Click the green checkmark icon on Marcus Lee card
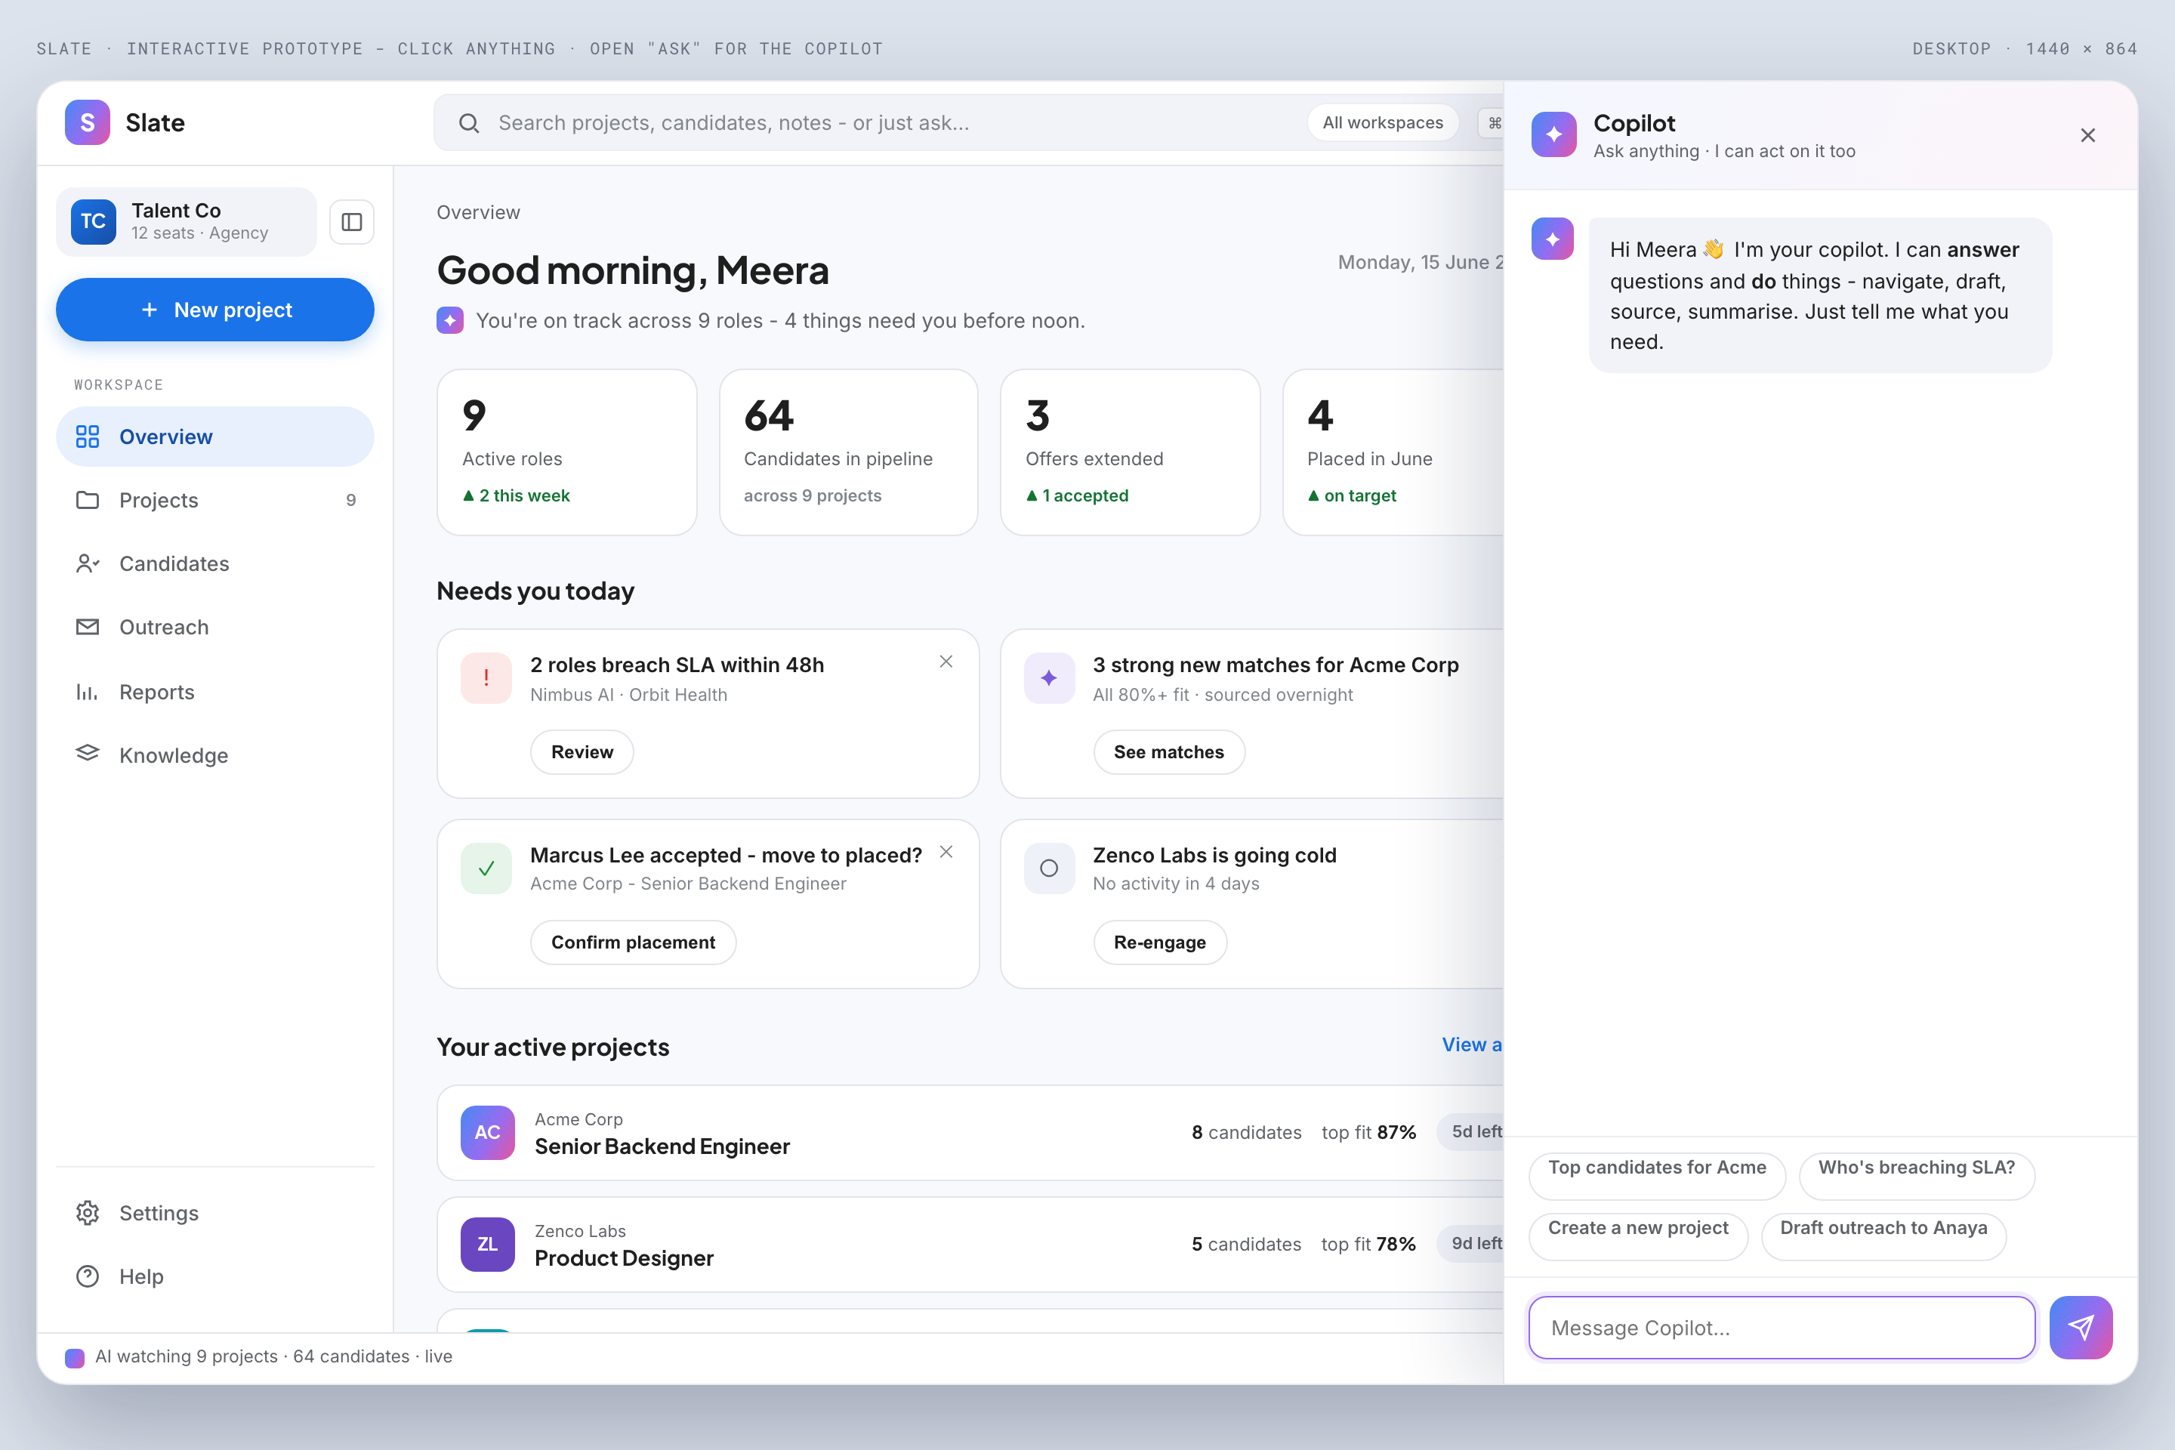This screenshot has width=2175, height=1450. click(486, 868)
